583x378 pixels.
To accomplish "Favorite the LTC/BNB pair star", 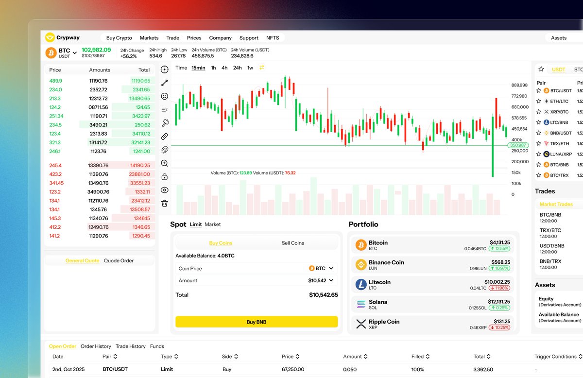I will [539, 122].
